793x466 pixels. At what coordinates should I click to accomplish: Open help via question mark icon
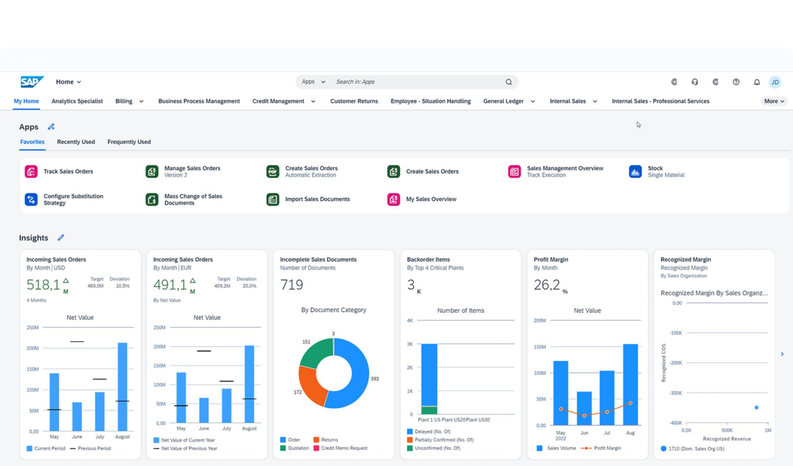(736, 82)
